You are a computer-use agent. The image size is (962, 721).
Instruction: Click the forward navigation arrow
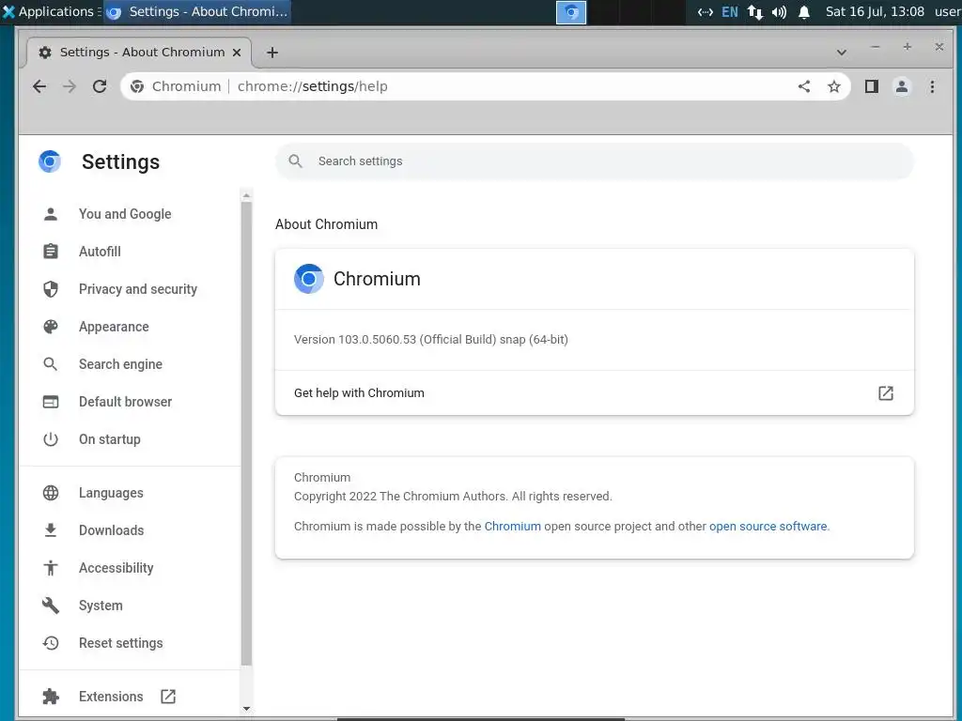[70, 86]
